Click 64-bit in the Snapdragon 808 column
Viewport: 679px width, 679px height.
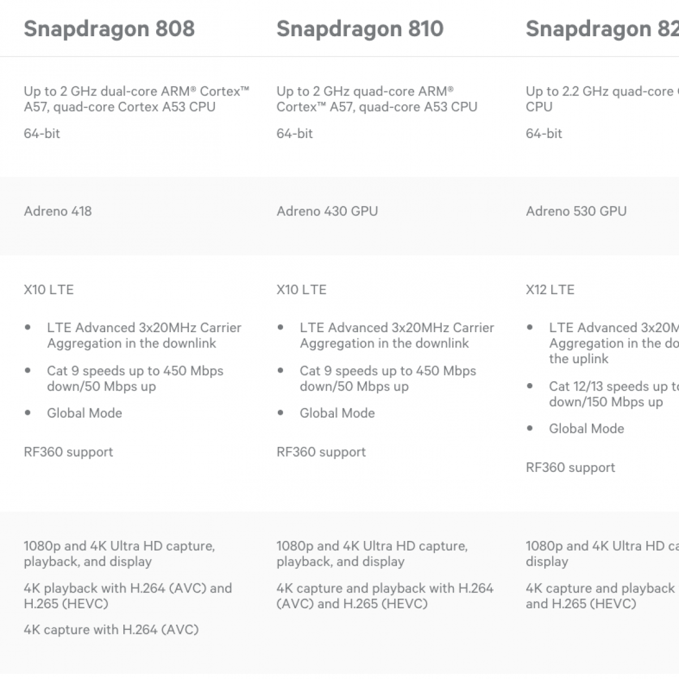[42, 134]
